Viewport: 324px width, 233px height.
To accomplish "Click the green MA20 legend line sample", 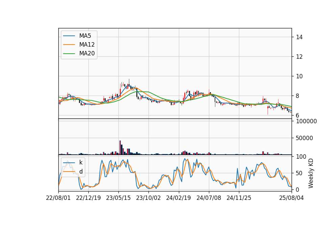I will click(x=69, y=54).
